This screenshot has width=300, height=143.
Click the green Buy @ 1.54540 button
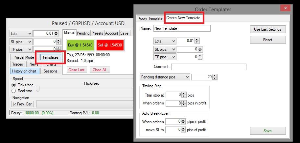tap(80, 45)
